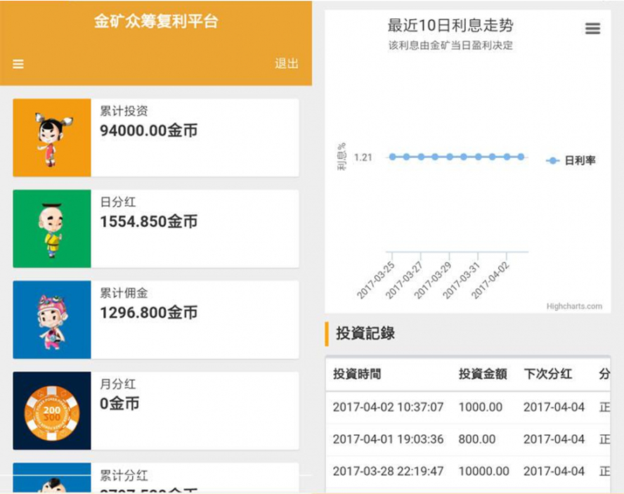Click the last data point on the chart
The height and width of the screenshot is (494, 624).
click(521, 157)
